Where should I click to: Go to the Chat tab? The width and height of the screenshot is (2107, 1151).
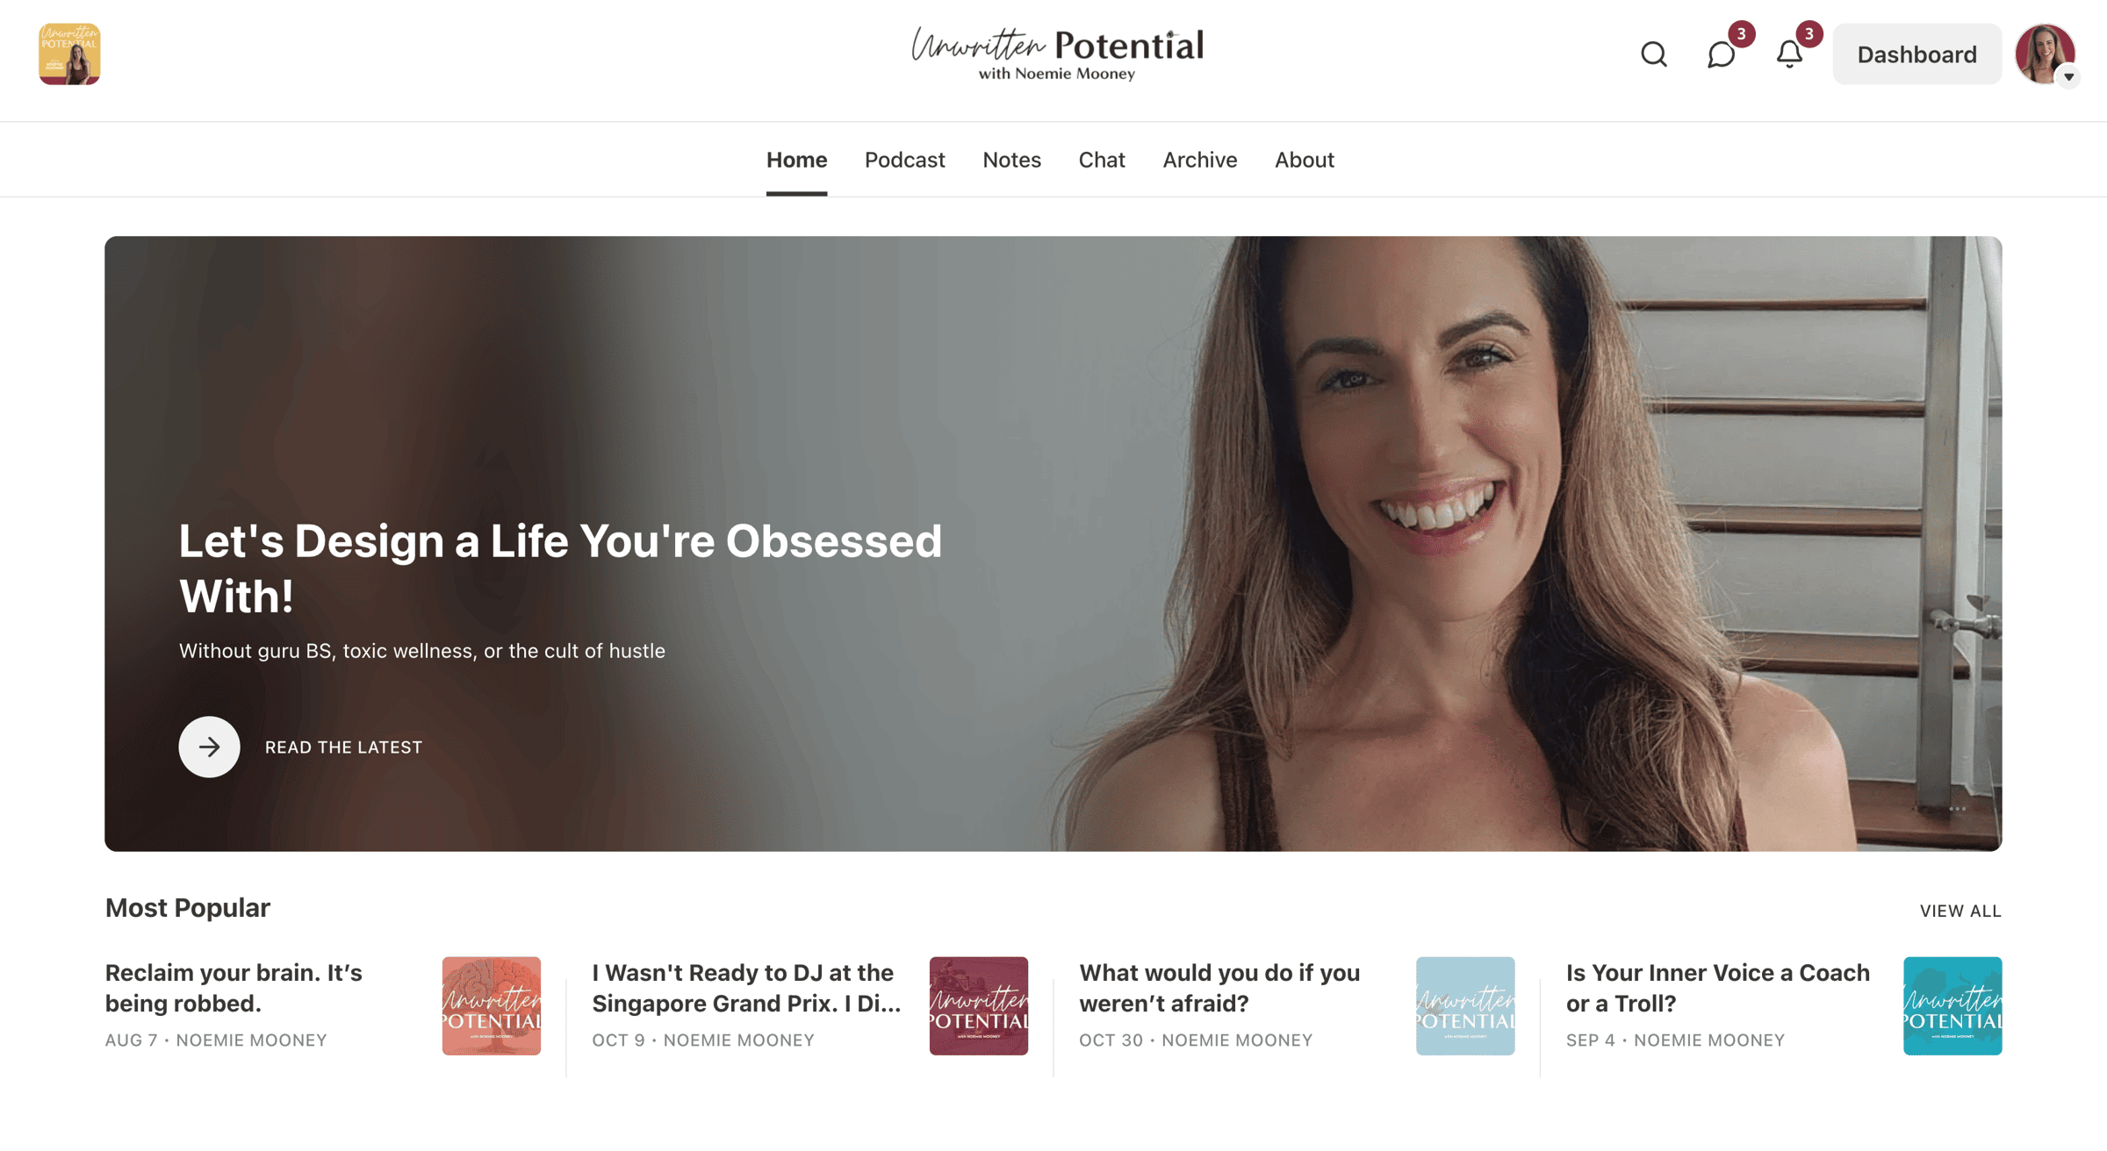pos(1102,160)
